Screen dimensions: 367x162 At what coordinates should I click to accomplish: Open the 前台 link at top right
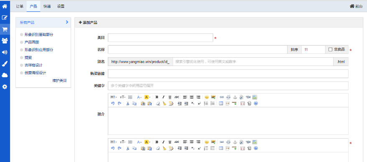pyautogui.click(x=356, y=6)
